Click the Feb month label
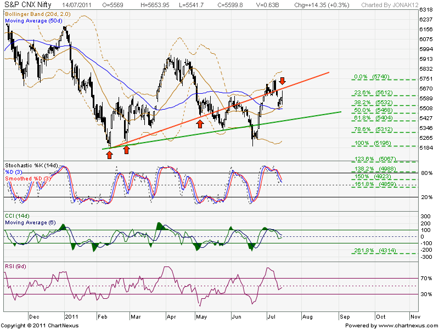 tap(103, 317)
